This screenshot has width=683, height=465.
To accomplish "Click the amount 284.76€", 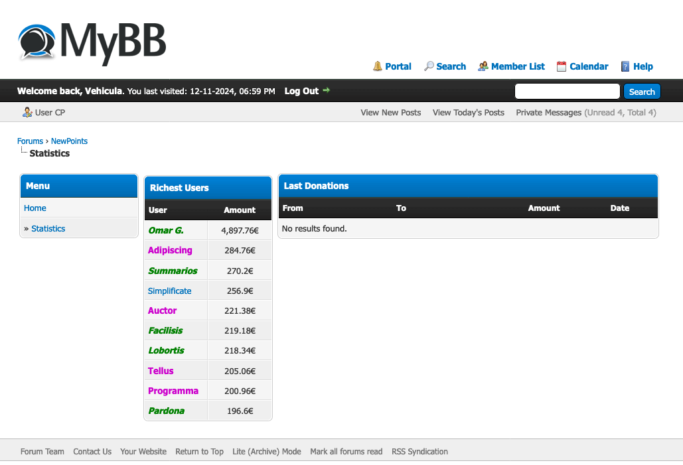I will (x=240, y=251).
